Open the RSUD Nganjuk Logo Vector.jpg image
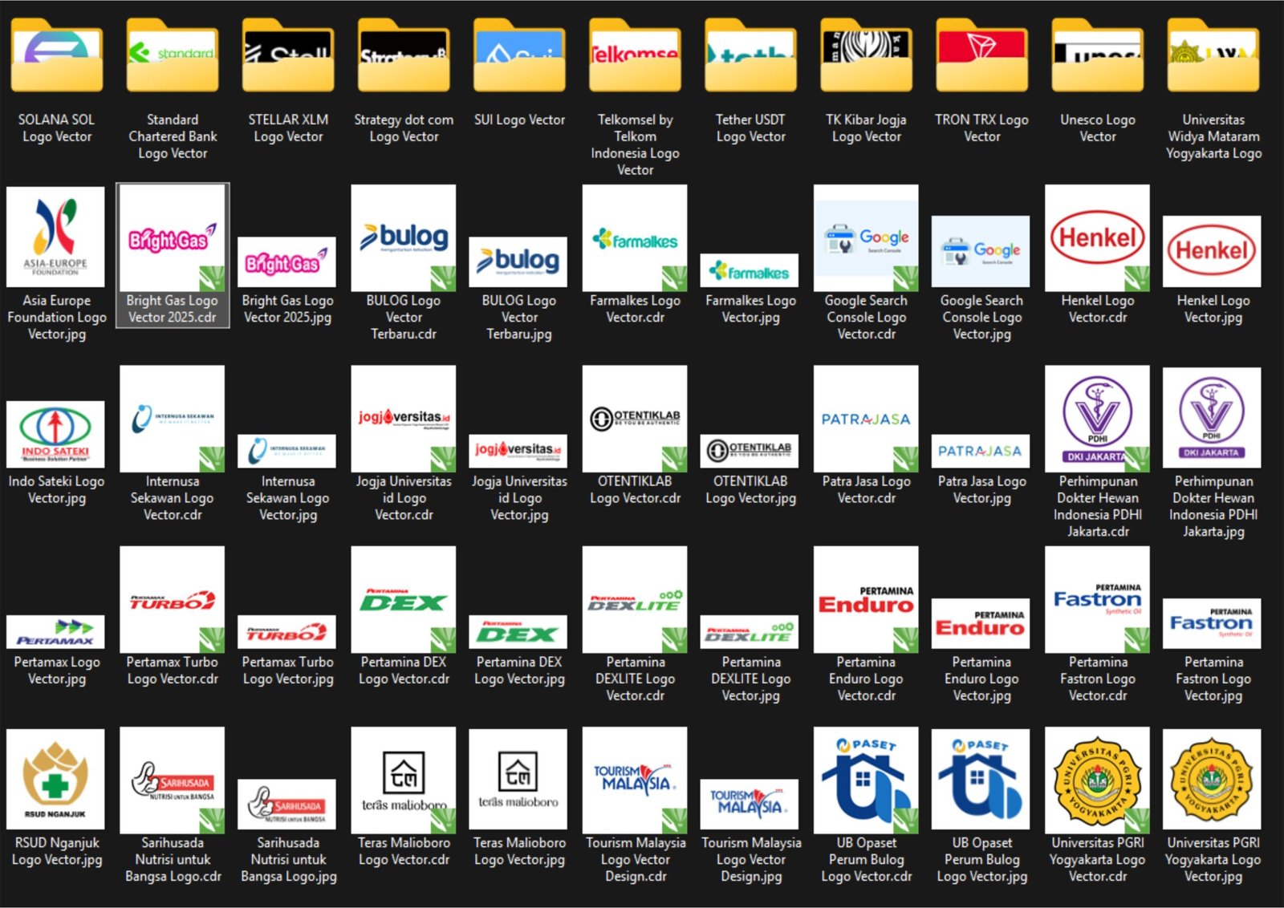The image size is (1284, 908). pos(55,780)
